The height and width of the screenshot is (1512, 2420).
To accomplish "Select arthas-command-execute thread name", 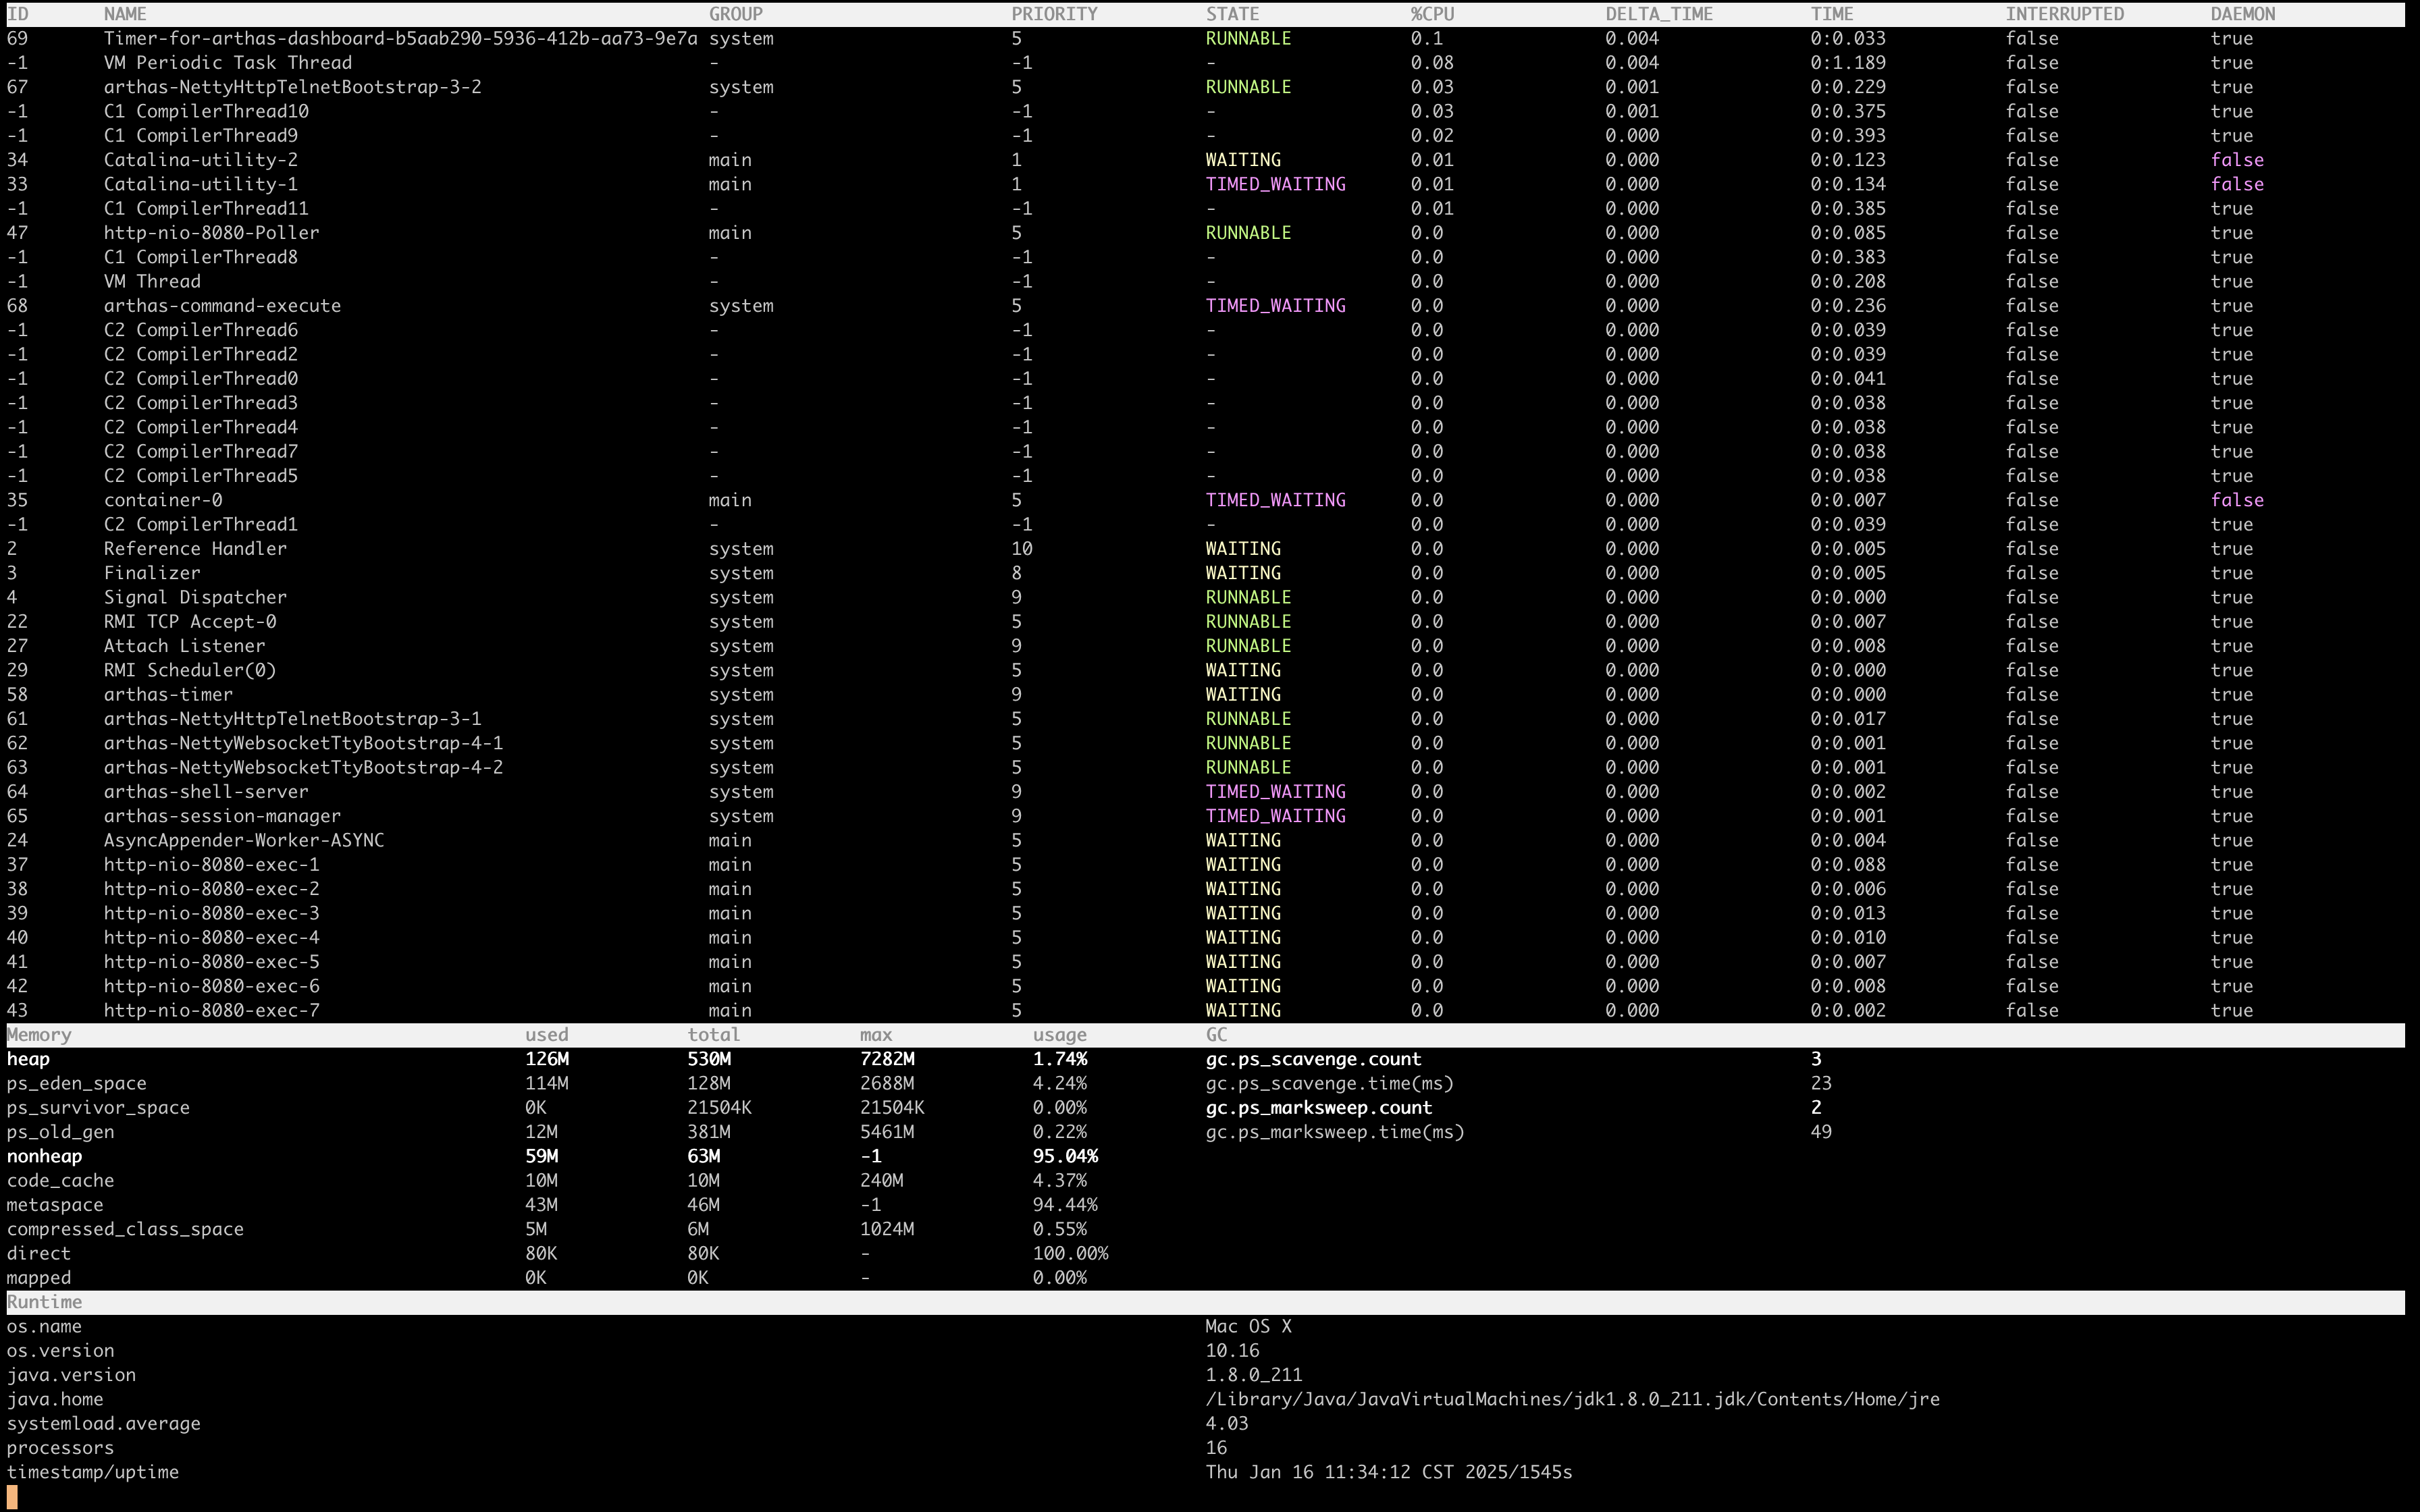I will tap(222, 306).
